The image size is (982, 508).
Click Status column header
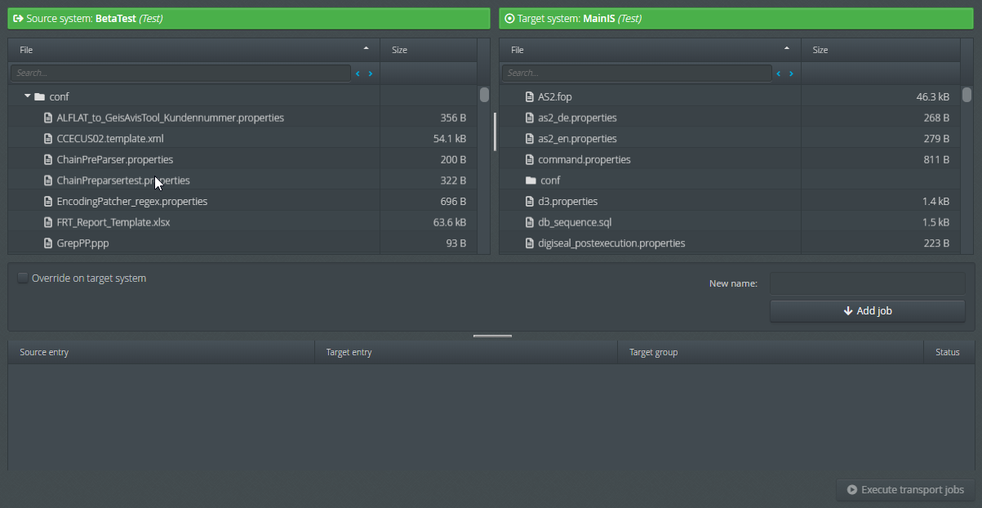coord(949,352)
